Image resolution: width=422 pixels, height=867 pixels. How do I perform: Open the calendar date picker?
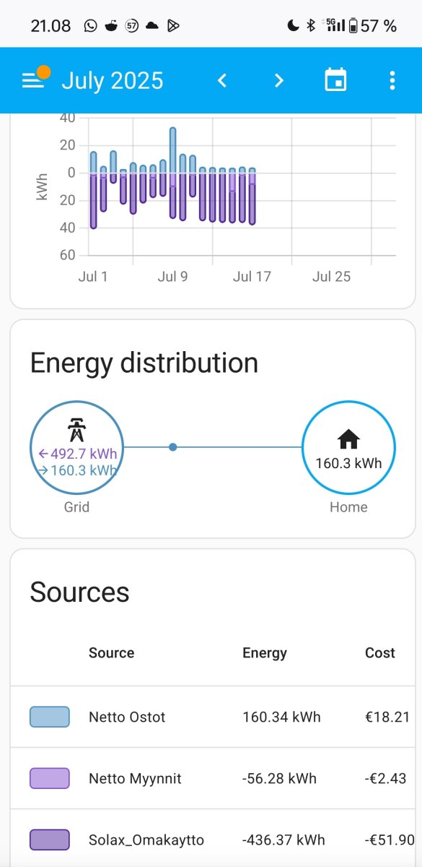point(335,80)
